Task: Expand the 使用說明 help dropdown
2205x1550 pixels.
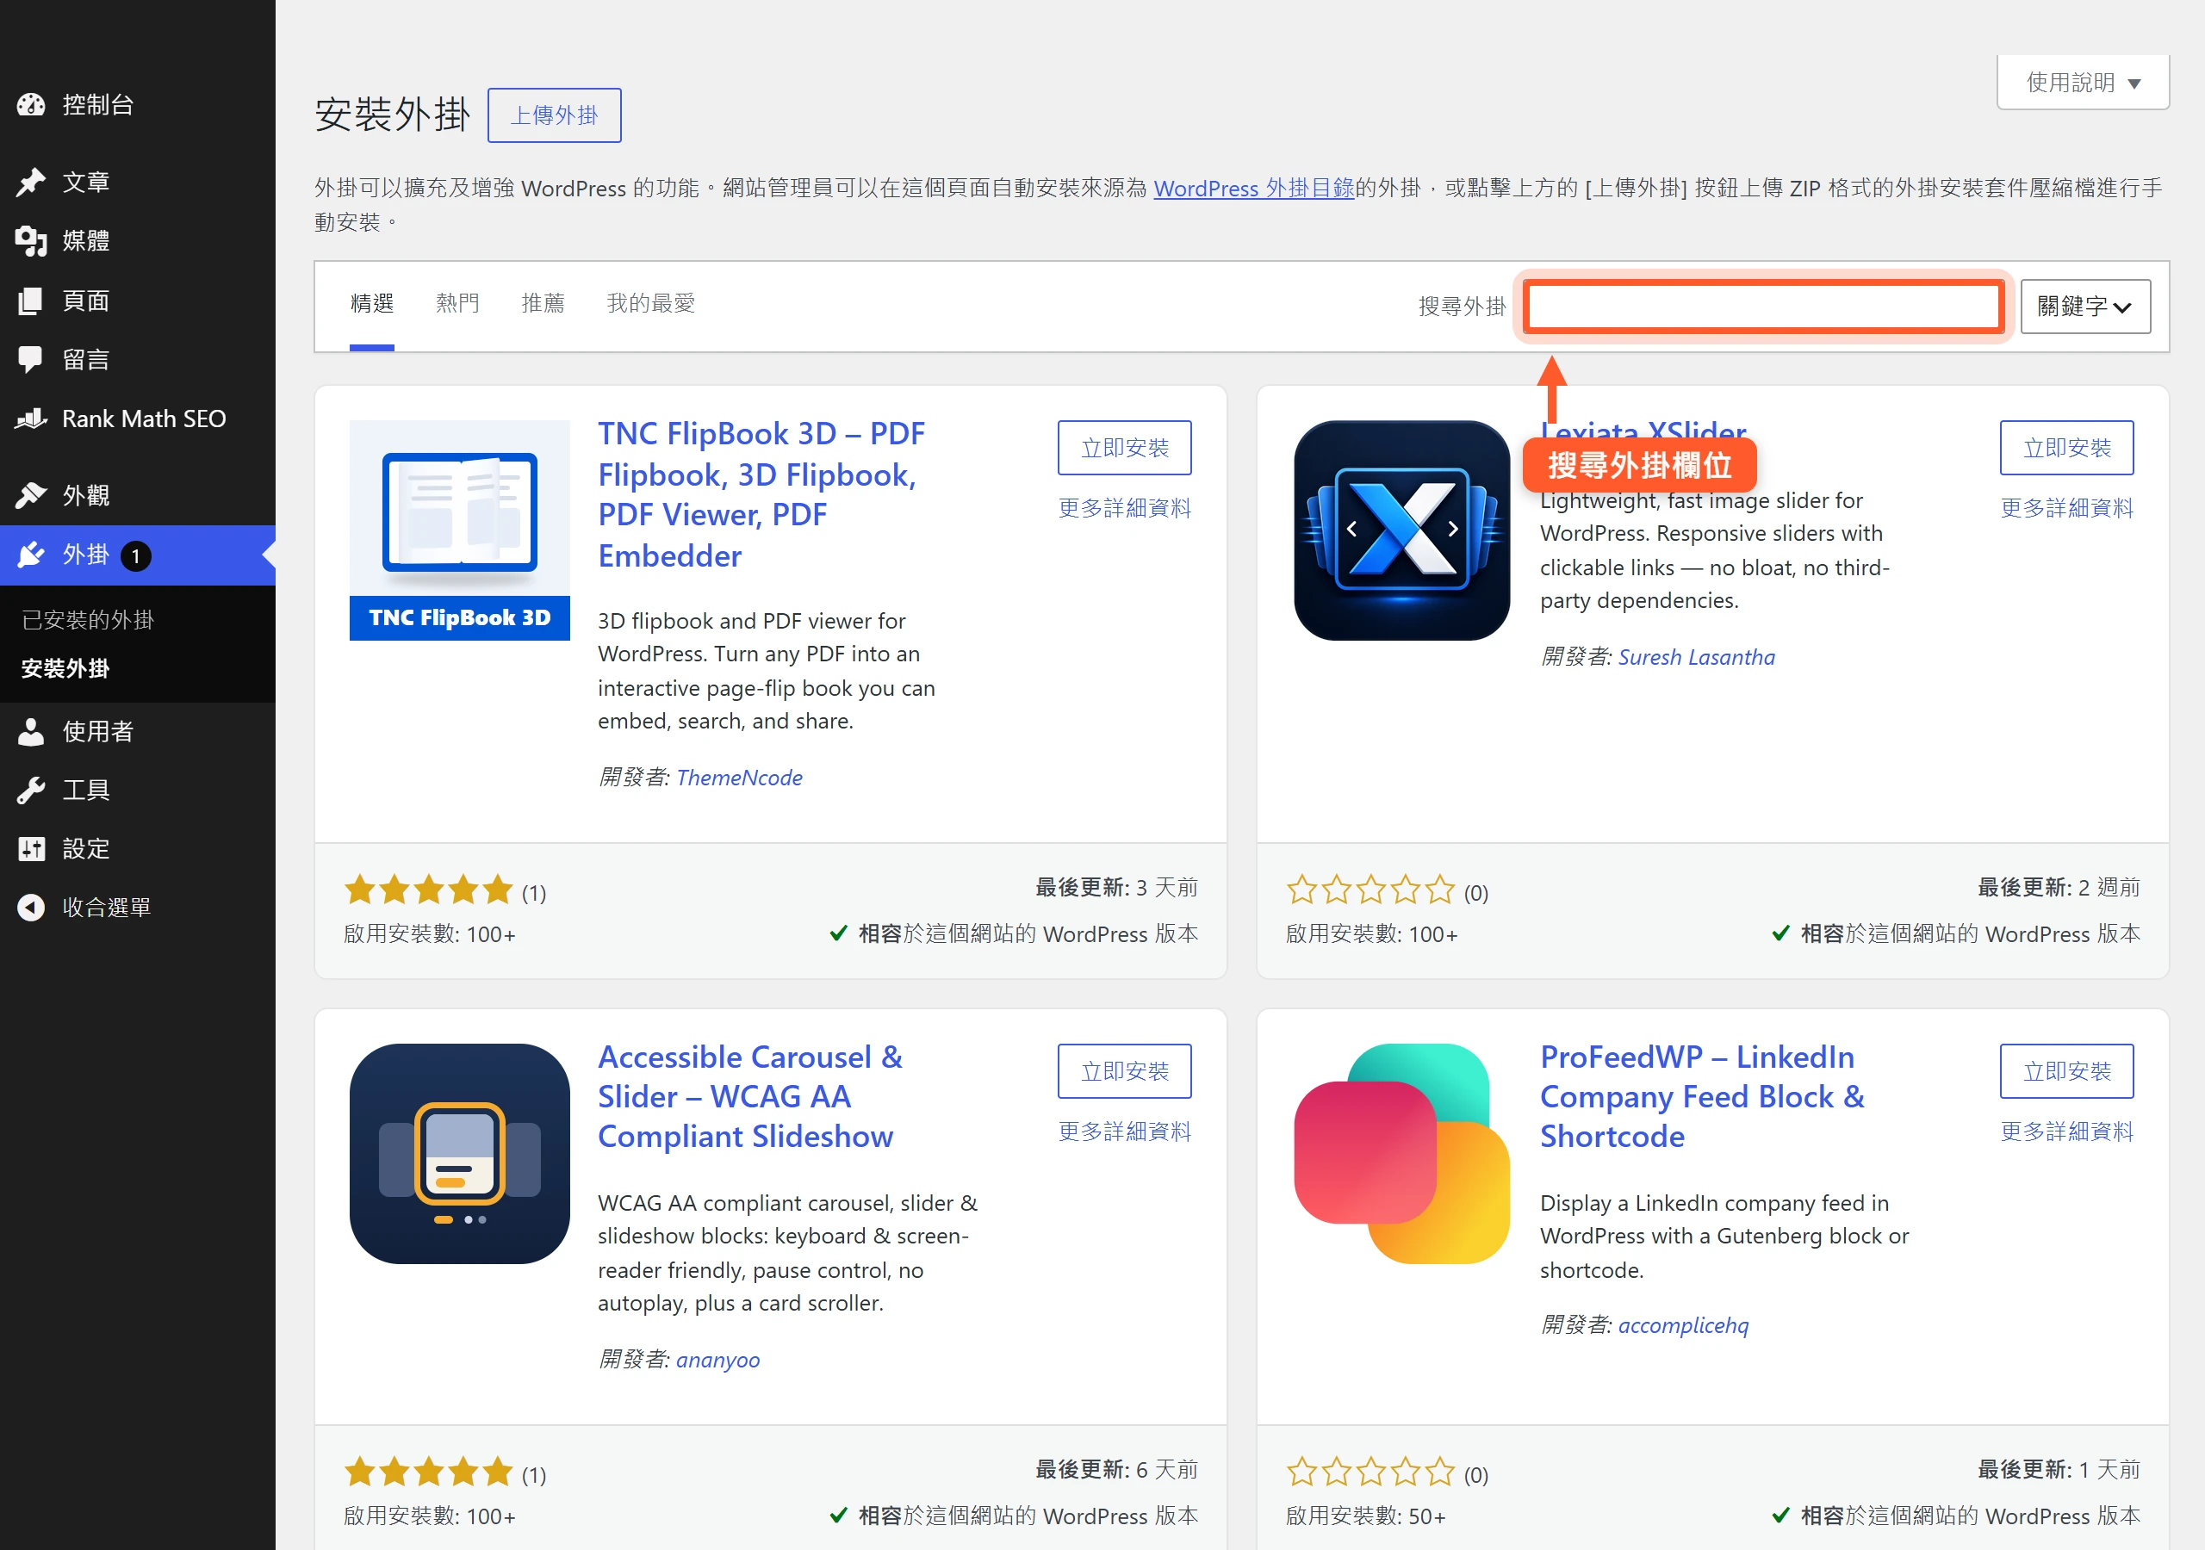Action: pos(2082,83)
